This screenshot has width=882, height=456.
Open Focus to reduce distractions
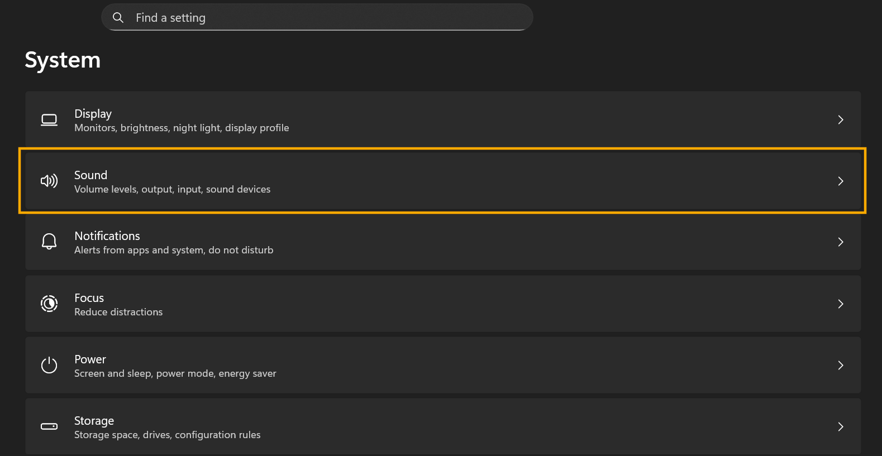point(443,304)
